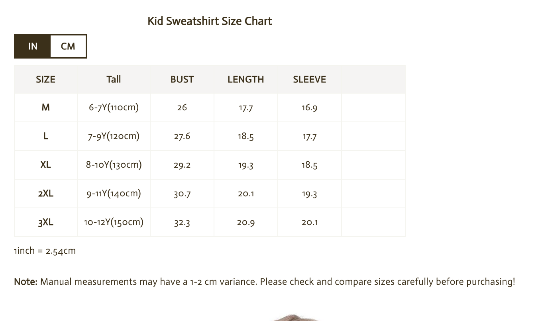This screenshot has height=321, width=534.
Task: Select the 2XL size row label
Action: (45, 194)
